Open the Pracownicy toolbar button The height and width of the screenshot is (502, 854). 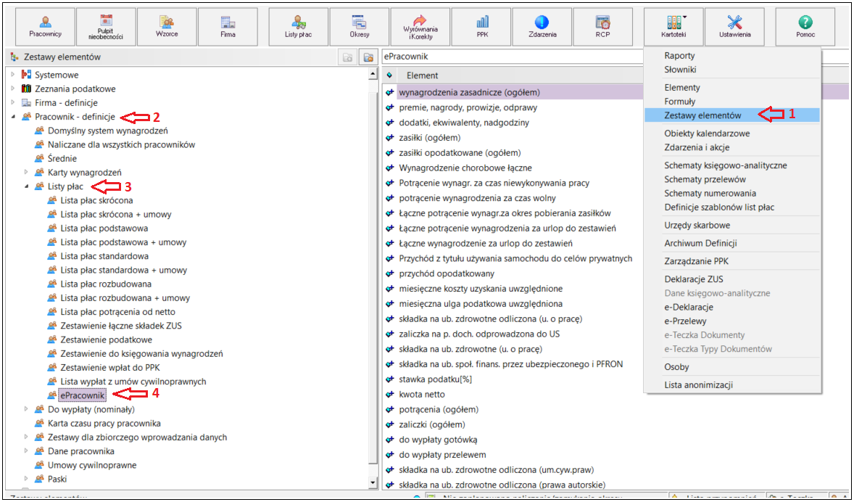45,27
